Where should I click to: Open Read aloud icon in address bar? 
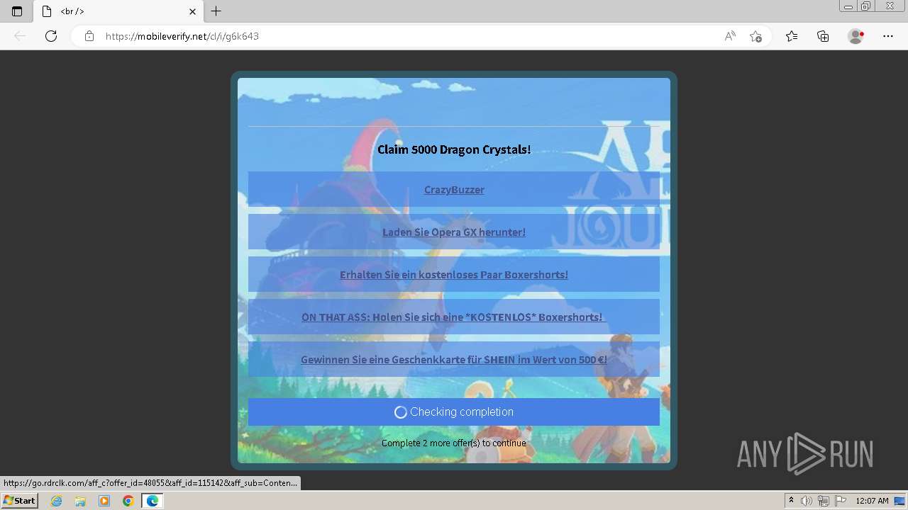pyautogui.click(x=730, y=36)
